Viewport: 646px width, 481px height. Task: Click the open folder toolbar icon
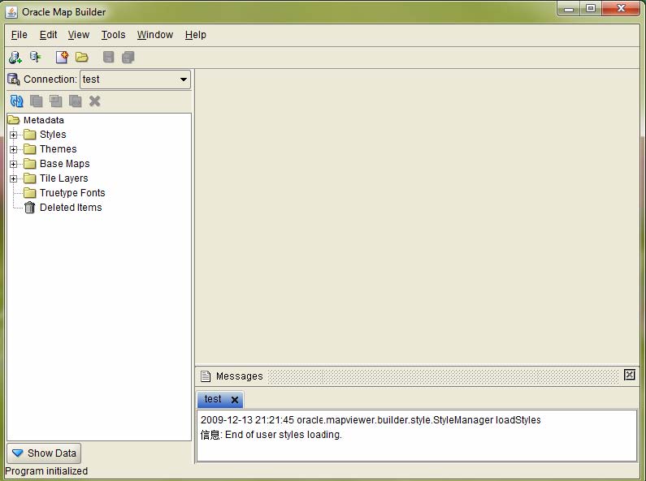point(82,57)
